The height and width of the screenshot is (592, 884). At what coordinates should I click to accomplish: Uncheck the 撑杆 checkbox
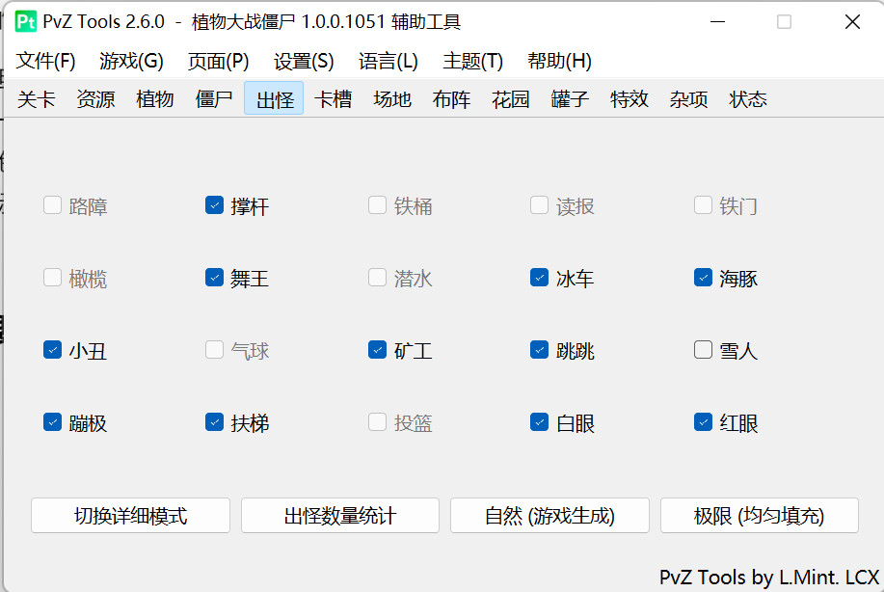[x=214, y=205]
